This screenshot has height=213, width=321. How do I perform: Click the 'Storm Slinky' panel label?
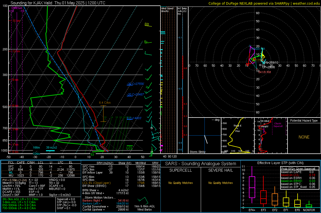tap(197, 152)
